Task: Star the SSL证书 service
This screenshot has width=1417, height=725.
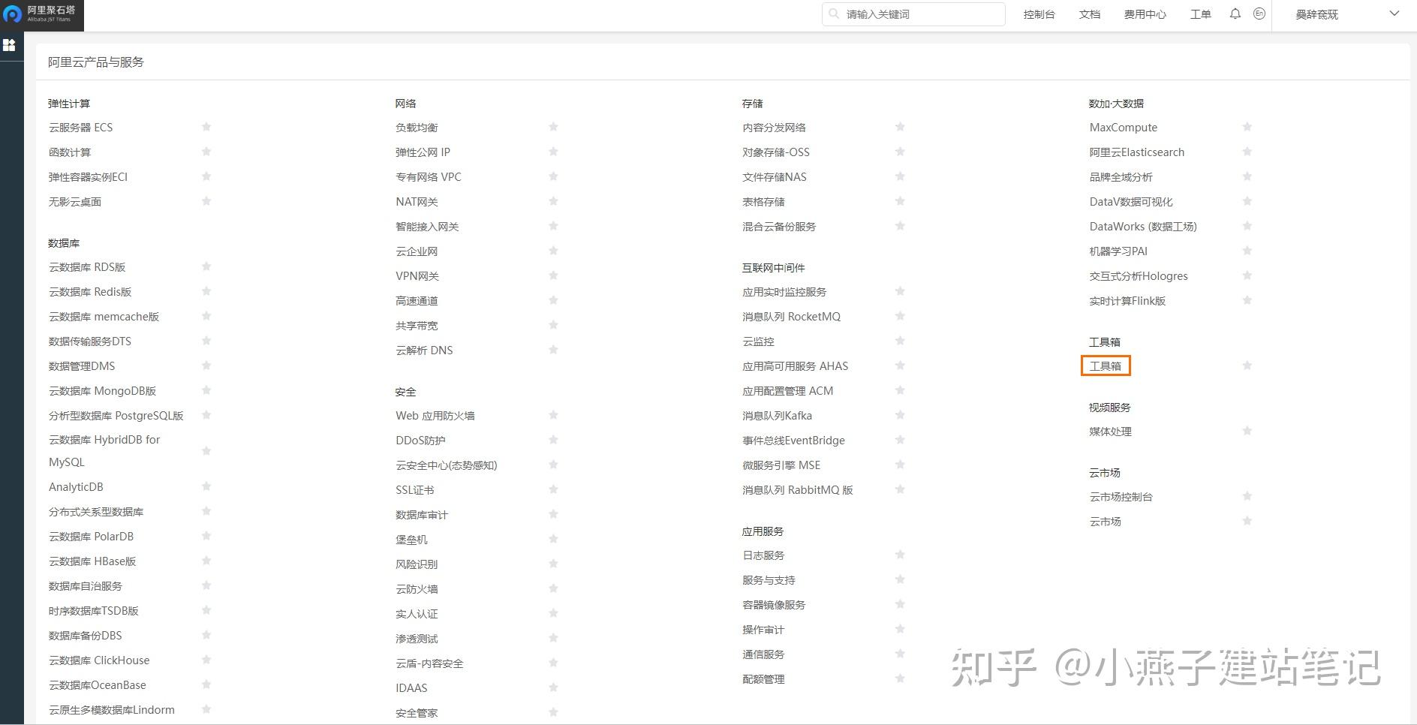Action: (553, 489)
